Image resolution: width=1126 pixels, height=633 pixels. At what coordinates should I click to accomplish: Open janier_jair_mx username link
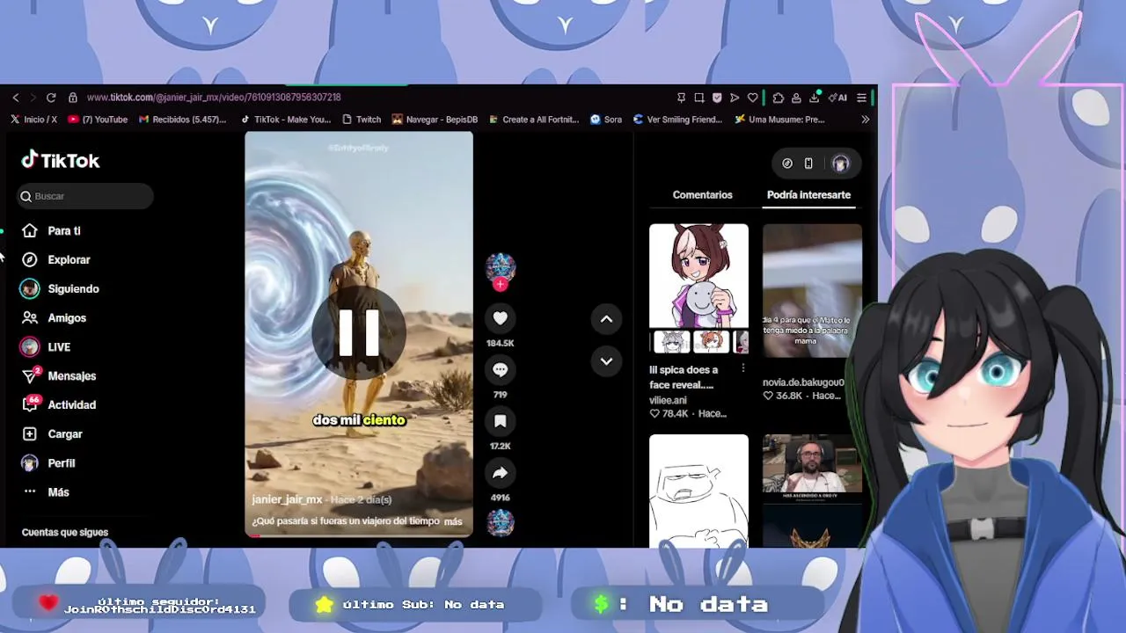point(287,499)
